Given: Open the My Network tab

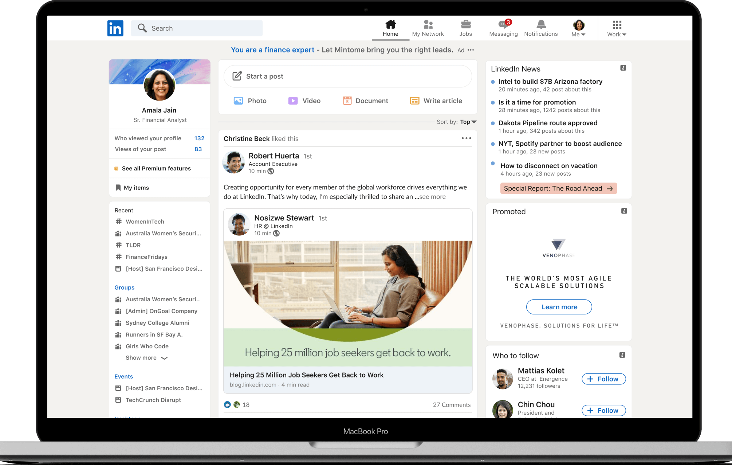Looking at the screenshot, I should pos(428,28).
